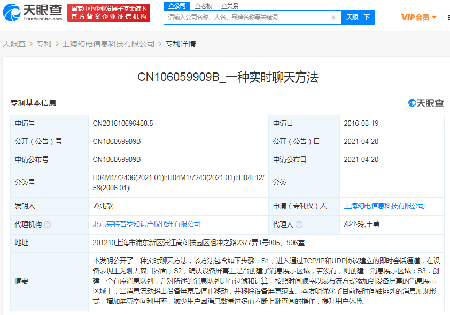Screen dimensions: 450x315
Task: Switch to the 查关系 search tab
Action: 230,6
